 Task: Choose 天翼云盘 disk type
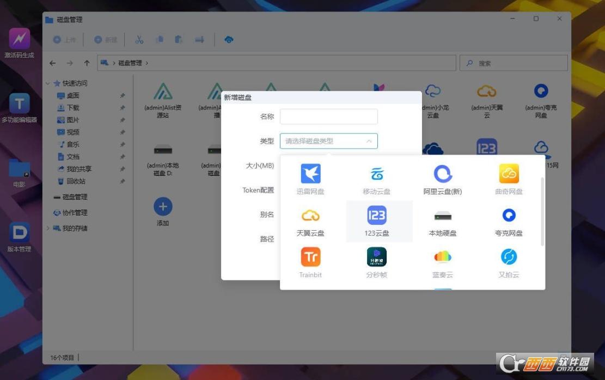pos(310,222)
